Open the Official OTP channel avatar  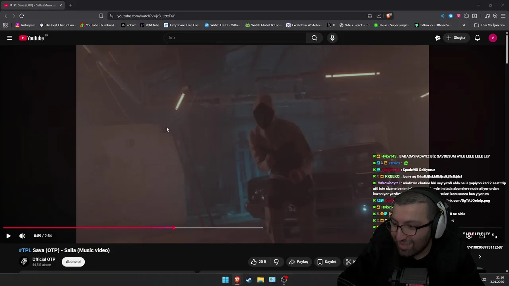coord(24,261)
